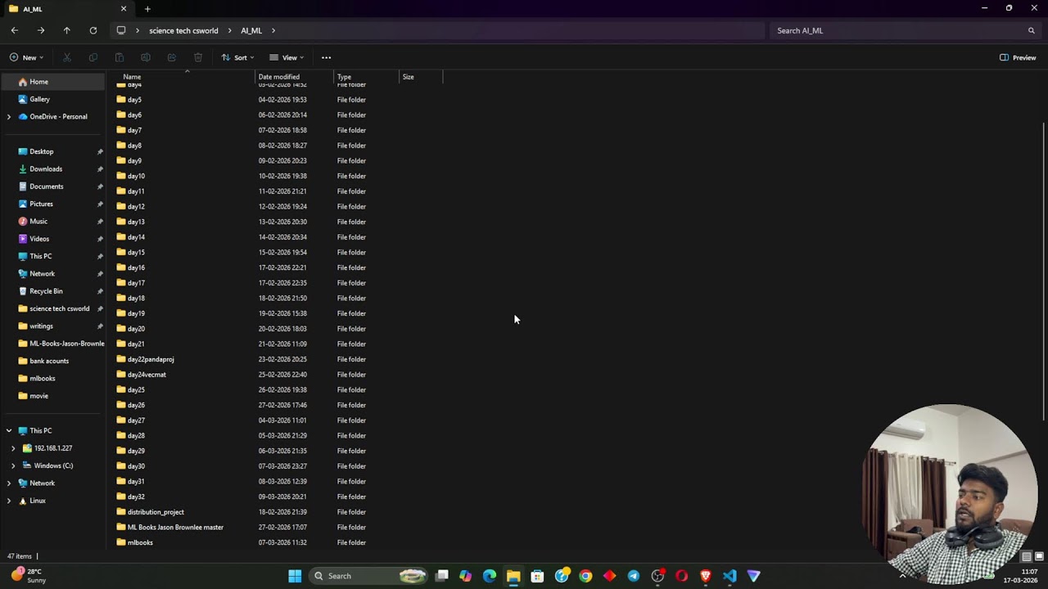Select Home in navigation pane
Screen dimensions: 1048x589
[52, 82]
